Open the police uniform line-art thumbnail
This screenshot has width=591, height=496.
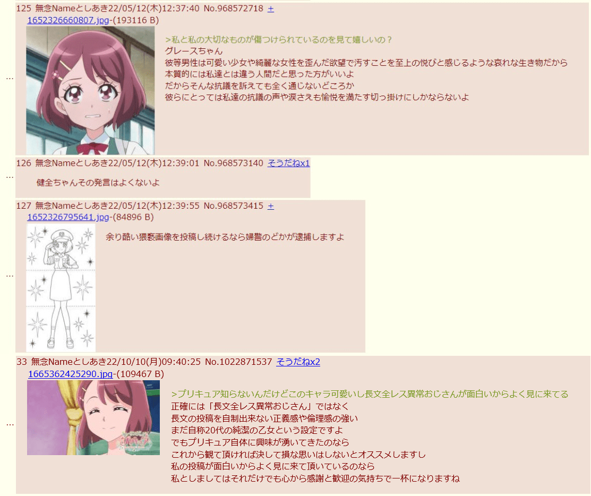tap(61, 288)
